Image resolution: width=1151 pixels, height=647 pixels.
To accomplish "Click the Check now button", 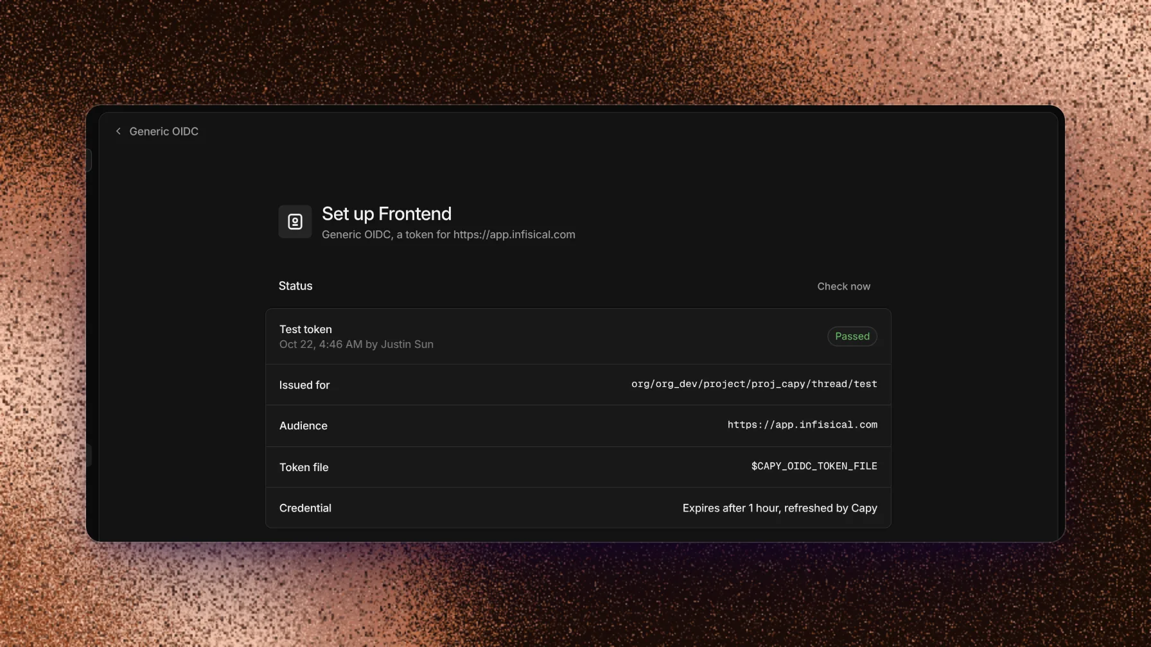I will click(x=843, y=286).
